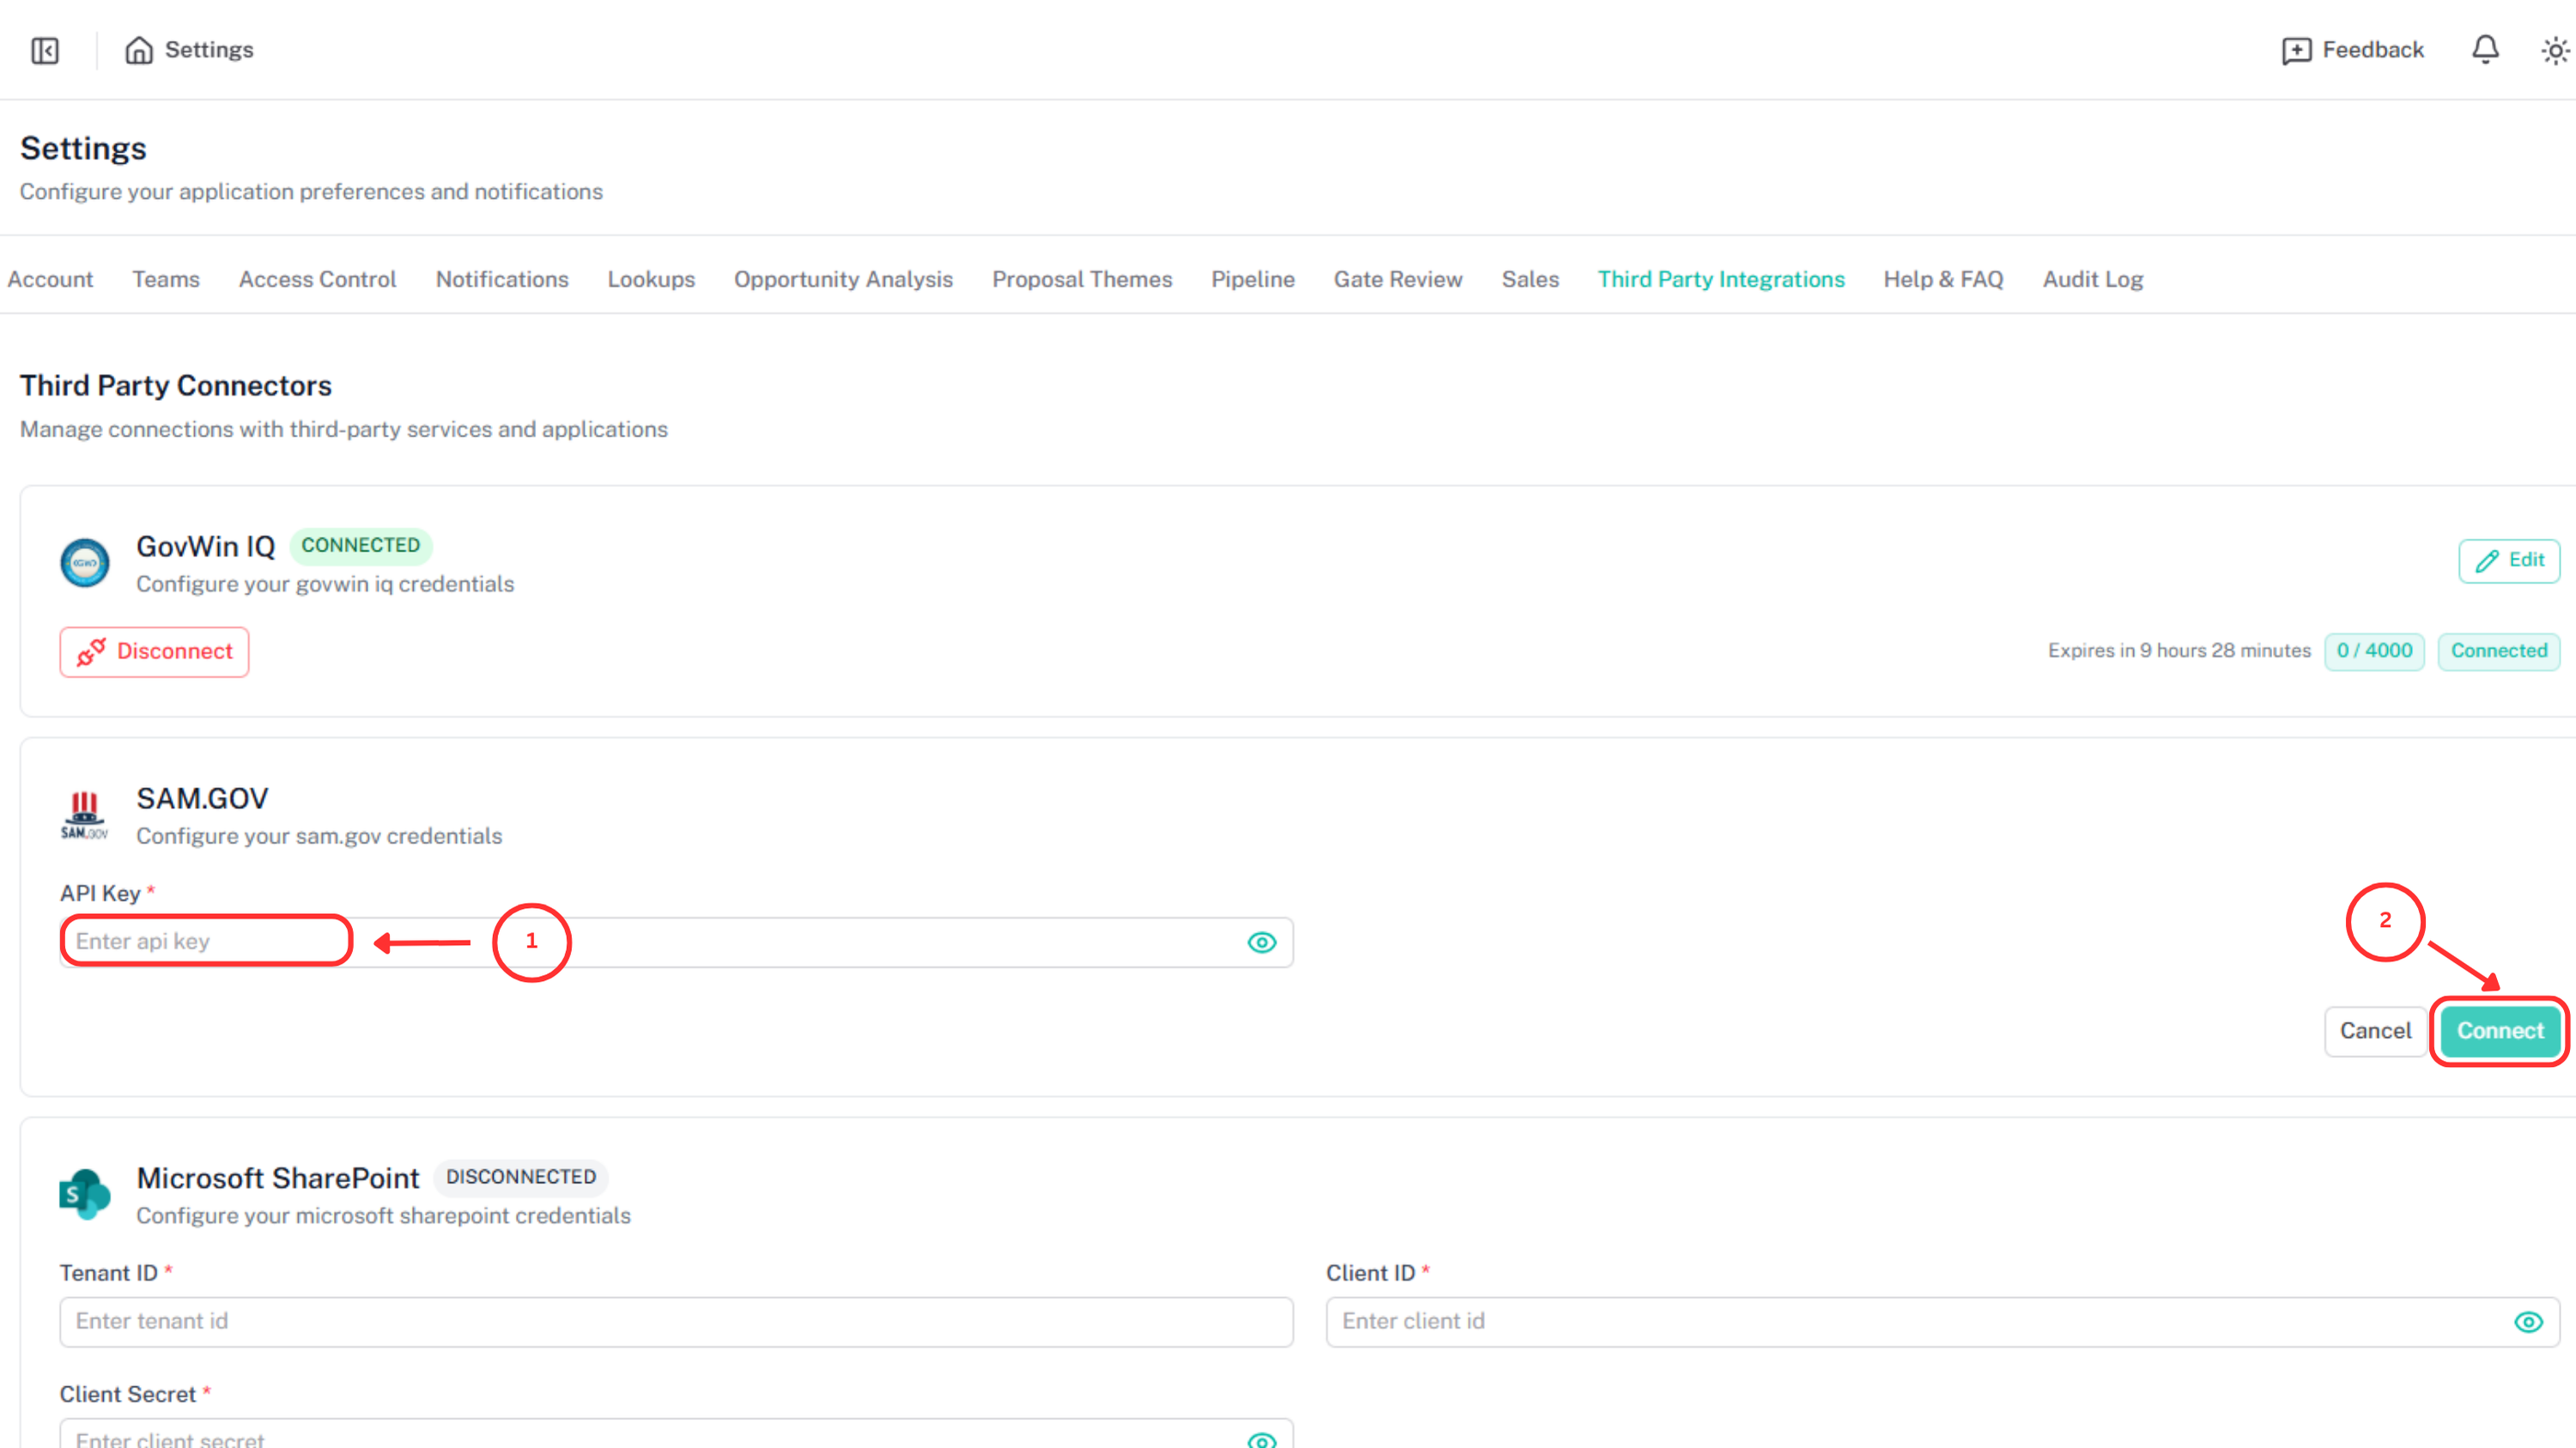Open the Account tab
Screen dimensions: 2576x1448
(50, 280)
